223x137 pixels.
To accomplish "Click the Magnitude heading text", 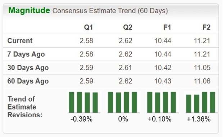I will click(29, 11).
